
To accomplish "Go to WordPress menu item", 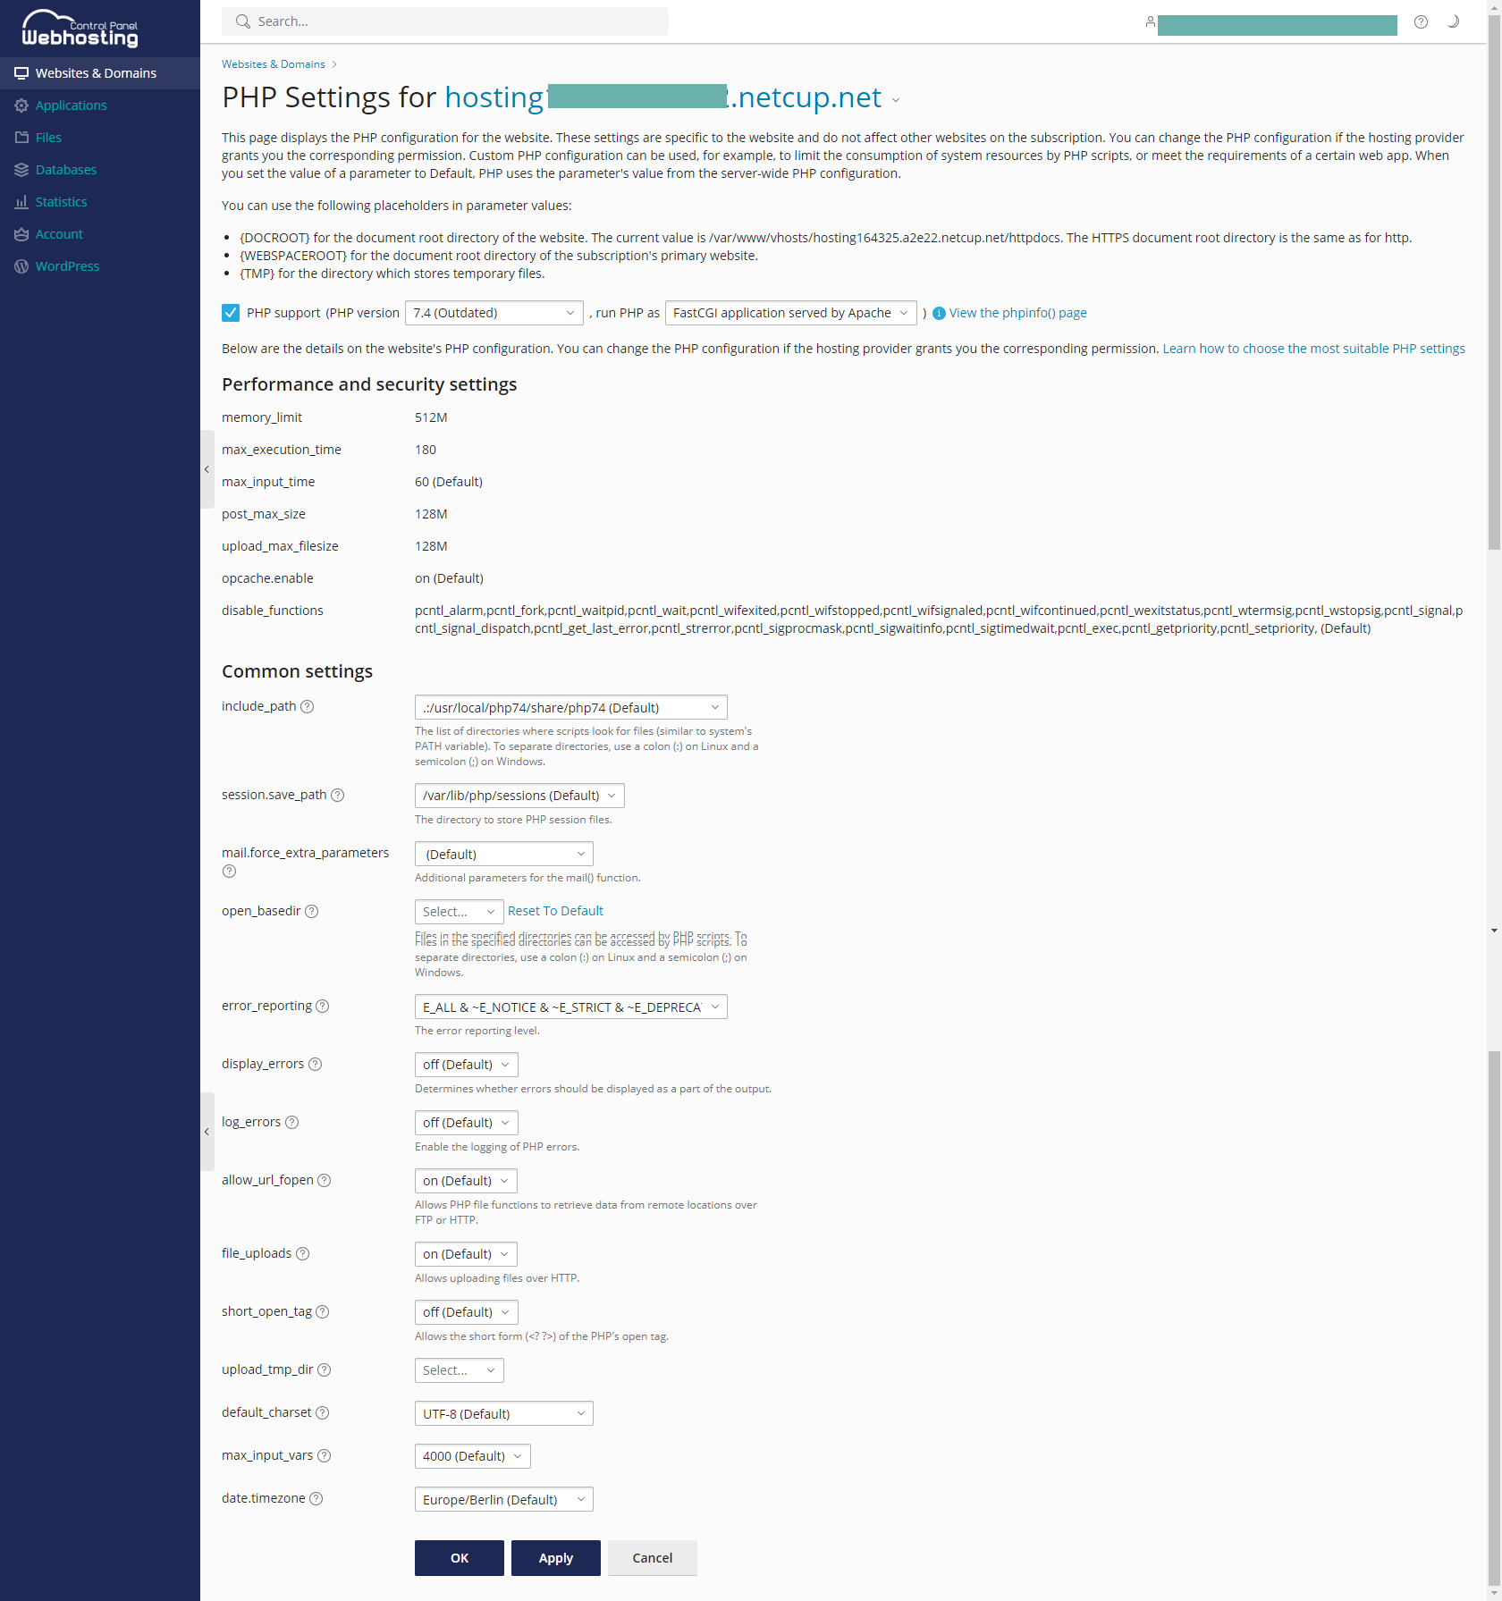I will (x=100, y=266).
